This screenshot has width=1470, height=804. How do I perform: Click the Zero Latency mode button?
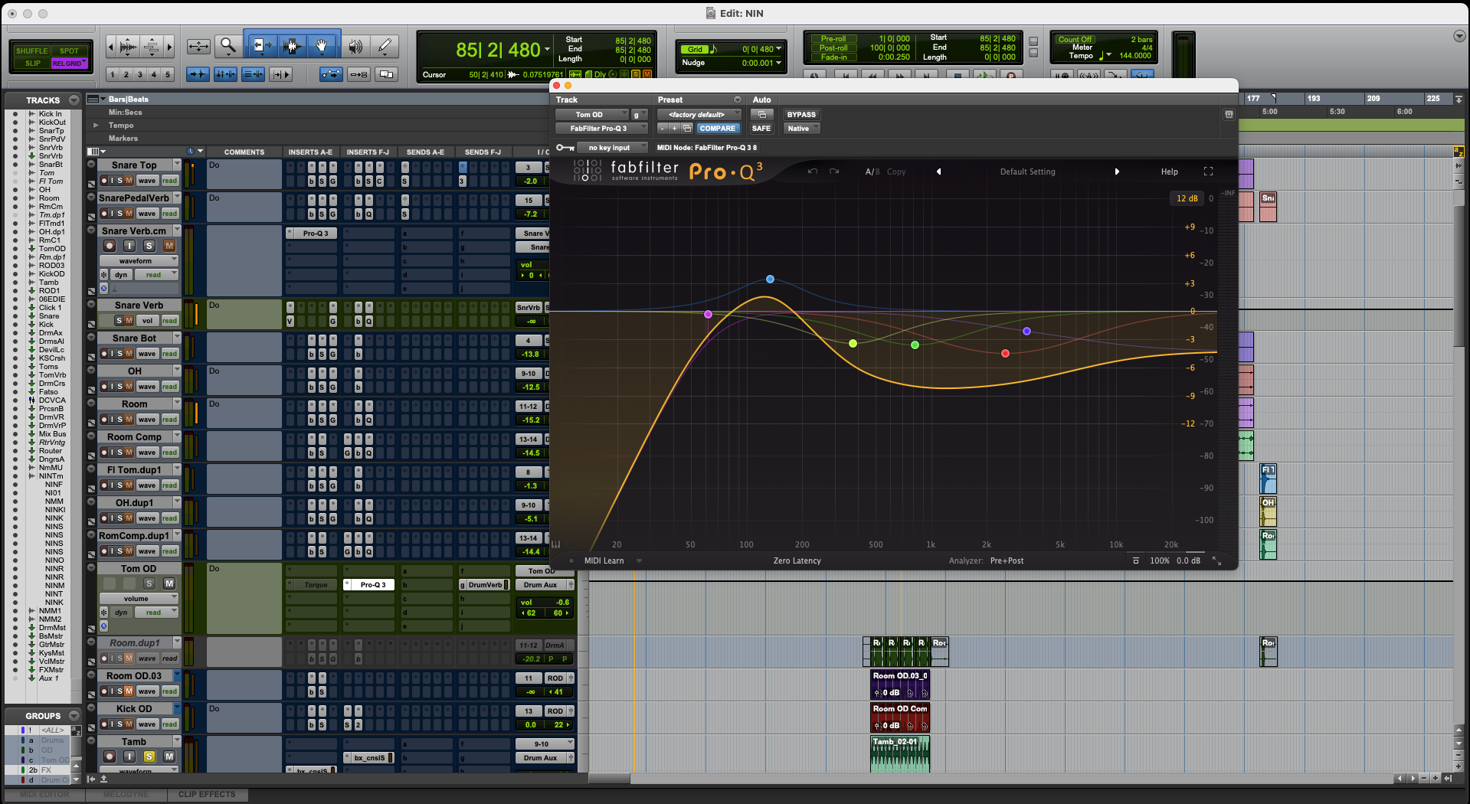click(x=797, y=561)
